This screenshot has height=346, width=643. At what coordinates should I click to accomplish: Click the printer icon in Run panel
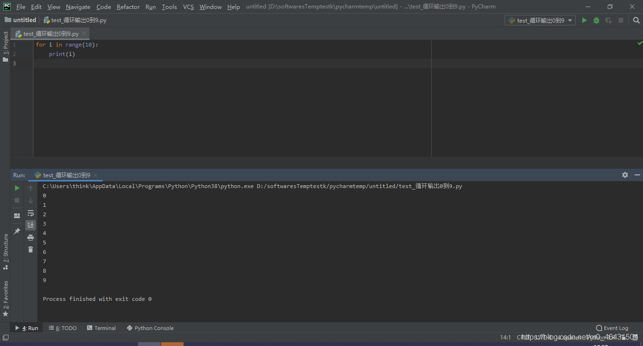pyautogui.click(x=31, y=237)
